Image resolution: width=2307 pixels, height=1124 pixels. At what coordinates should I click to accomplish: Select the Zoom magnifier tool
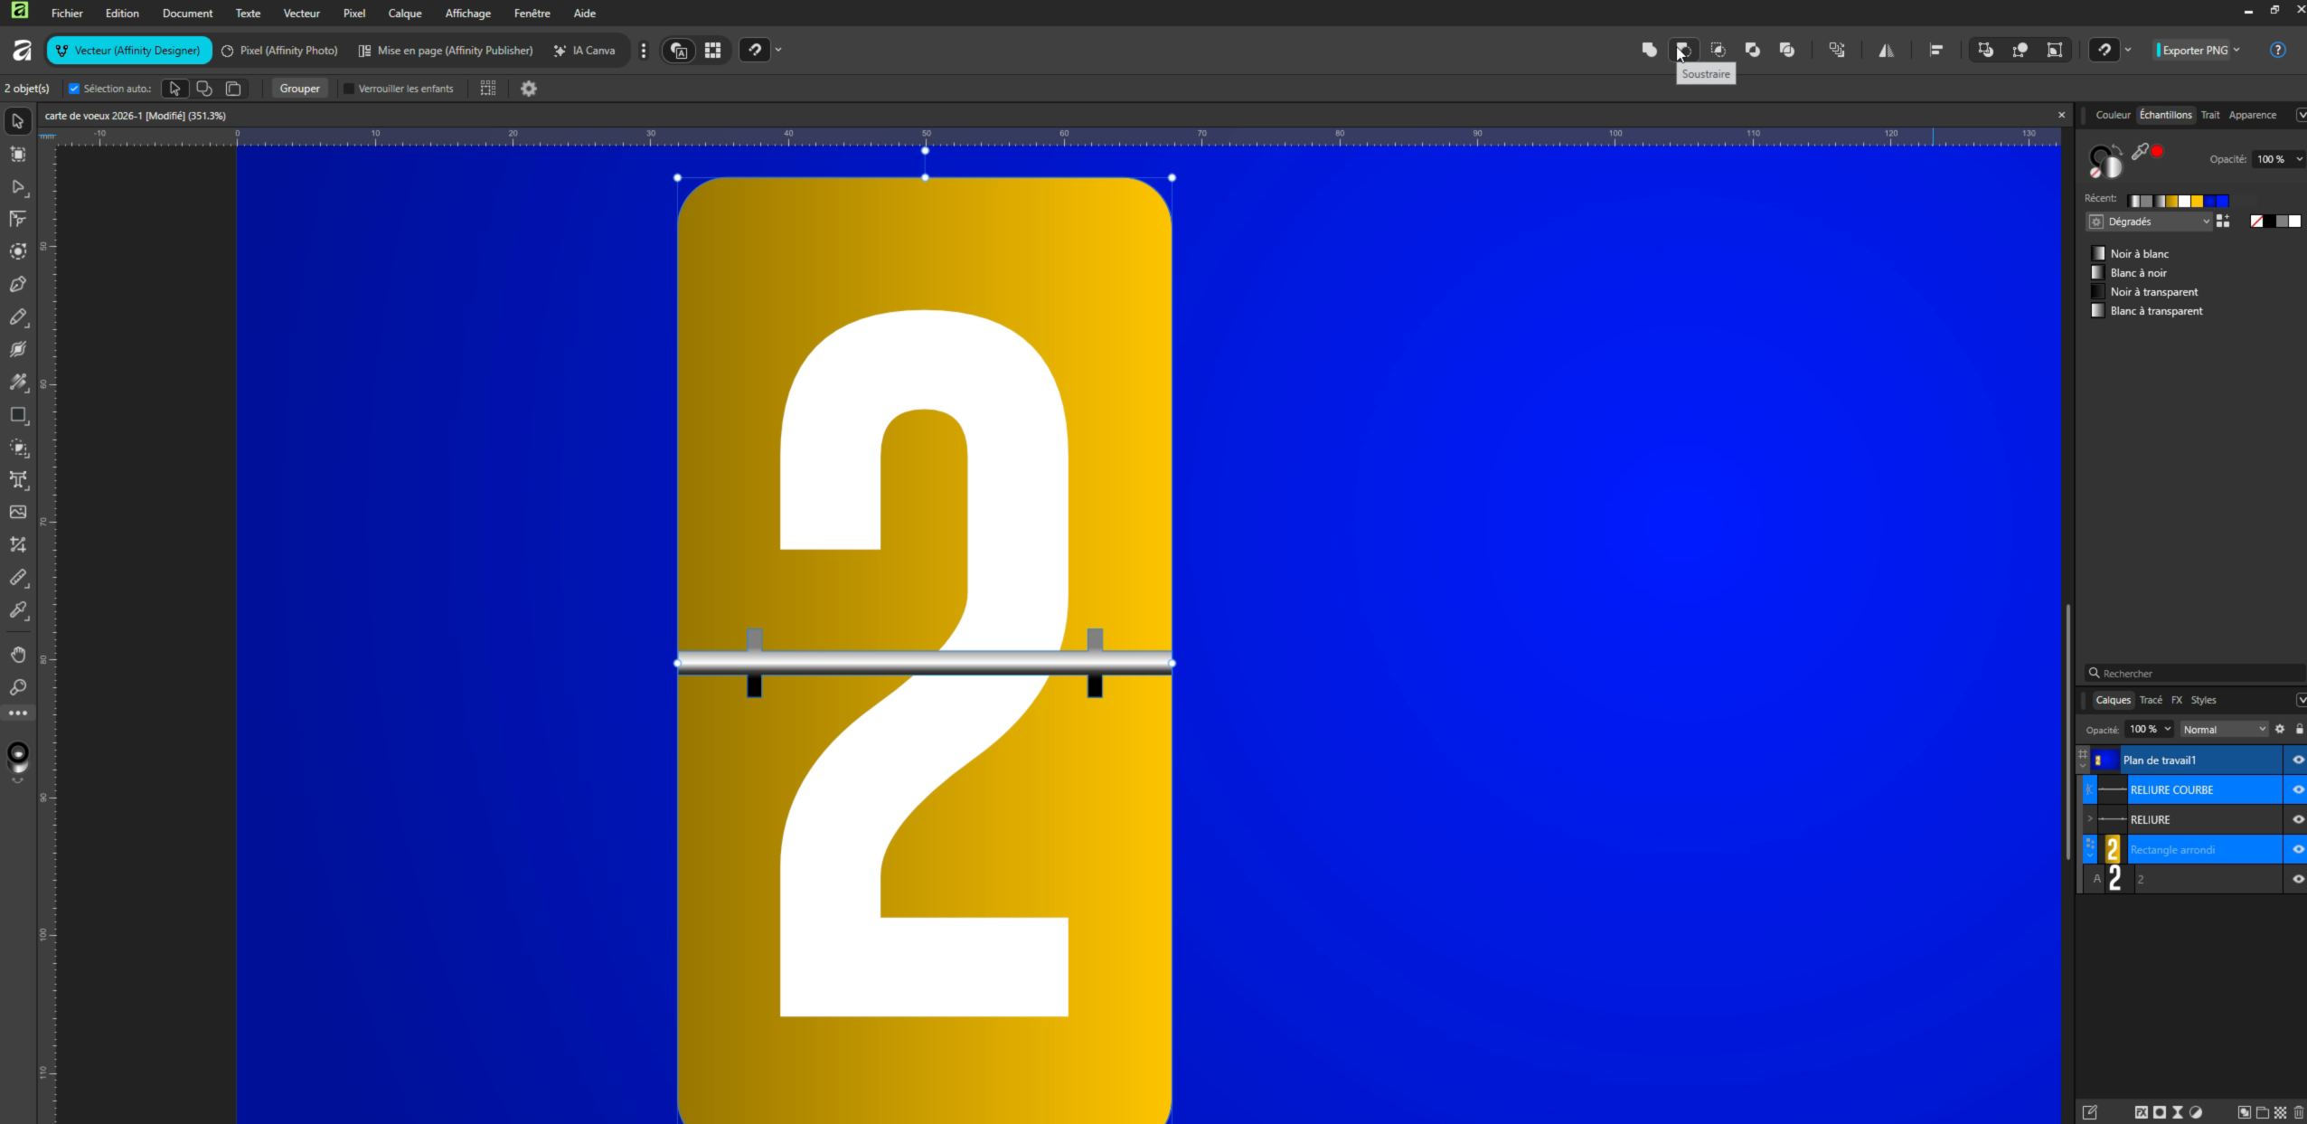[x=18, y=687]
